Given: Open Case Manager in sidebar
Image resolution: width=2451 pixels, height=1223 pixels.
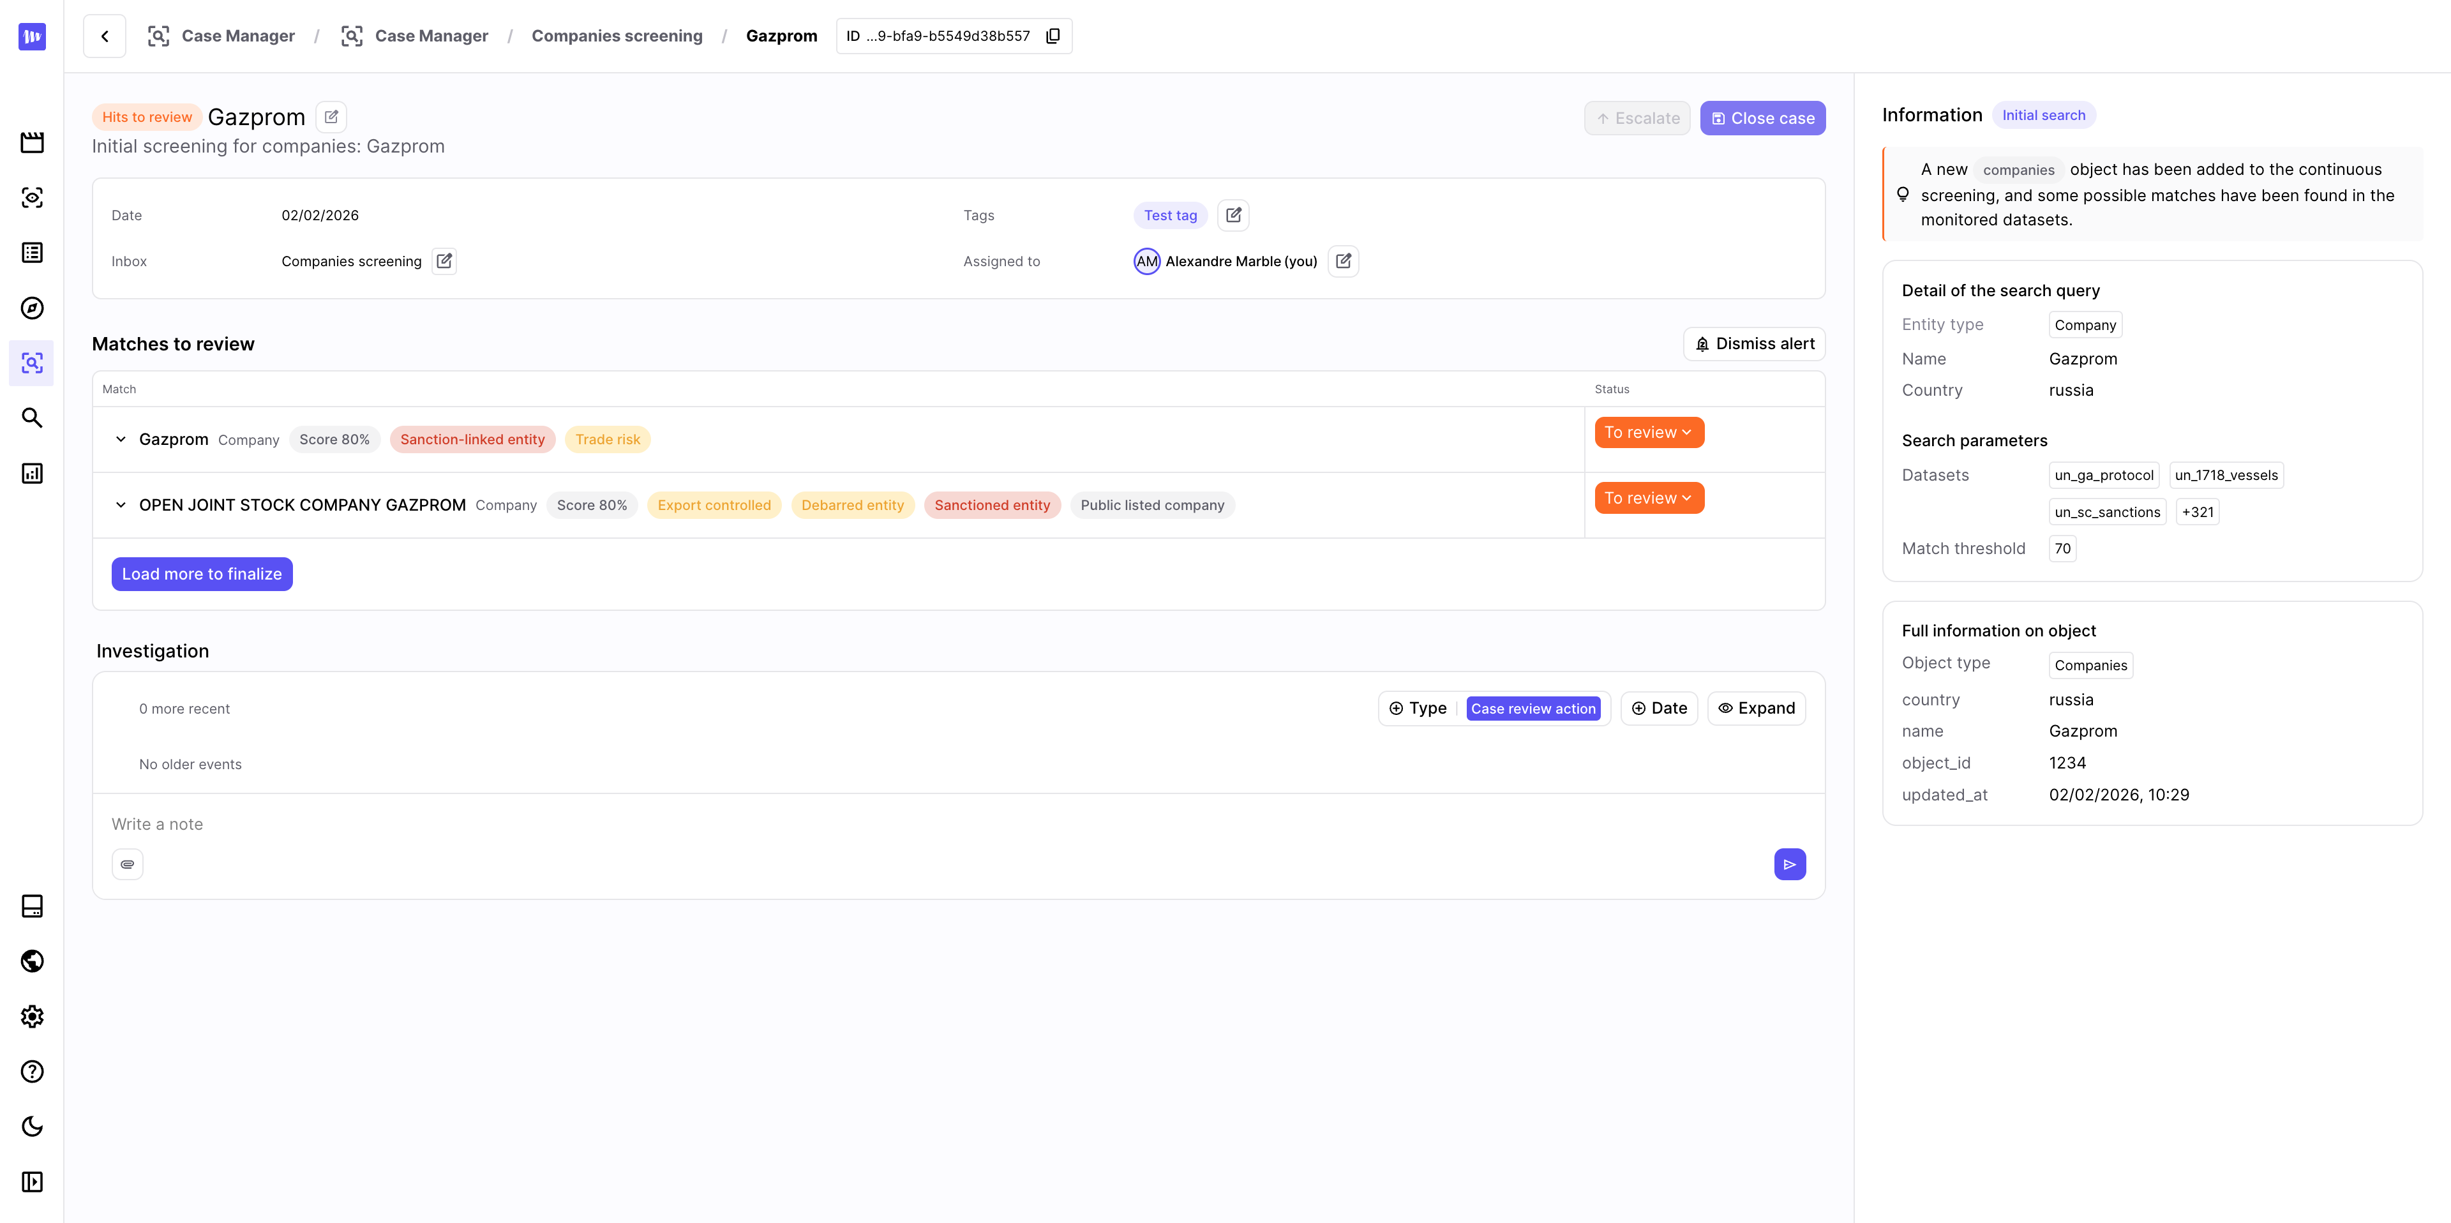Looking at the screenshot, I should coord(33,363).
